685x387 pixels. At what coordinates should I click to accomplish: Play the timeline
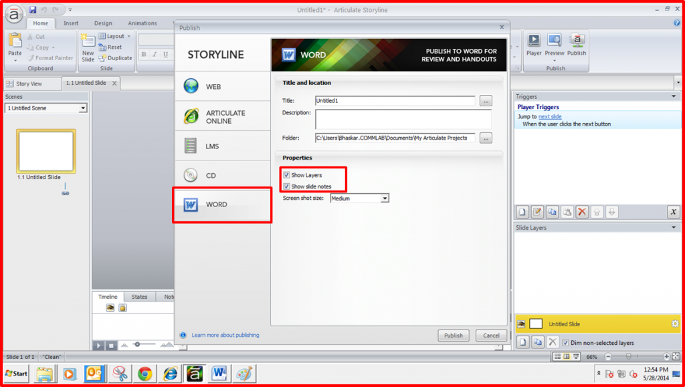click(x=98, y=346)
